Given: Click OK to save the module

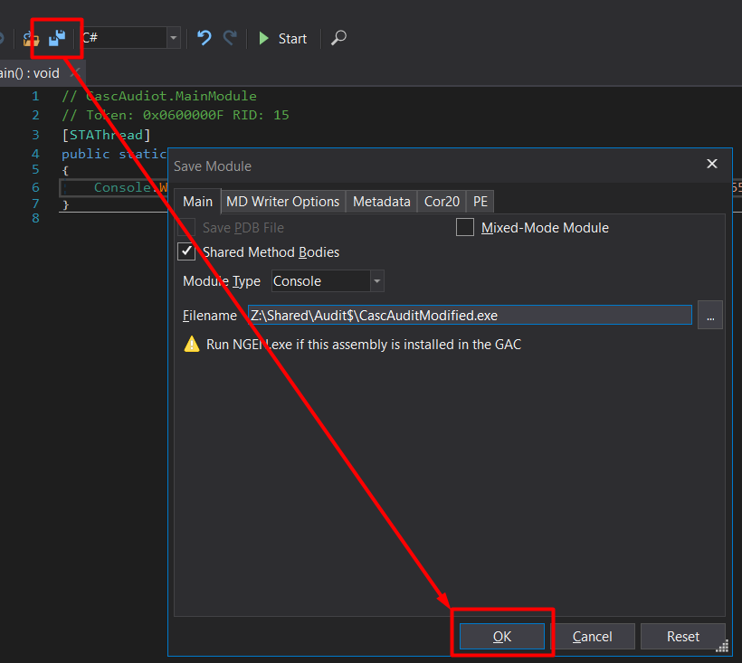Looking at the screenshot, I should [501, 637].
